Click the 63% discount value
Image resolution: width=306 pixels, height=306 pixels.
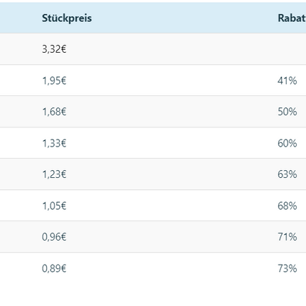pos(287,174)
